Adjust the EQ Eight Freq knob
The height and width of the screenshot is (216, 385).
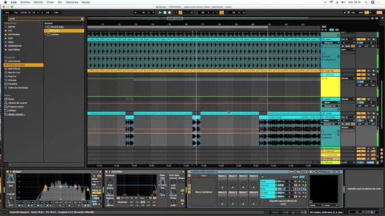[x=11, y=179]
